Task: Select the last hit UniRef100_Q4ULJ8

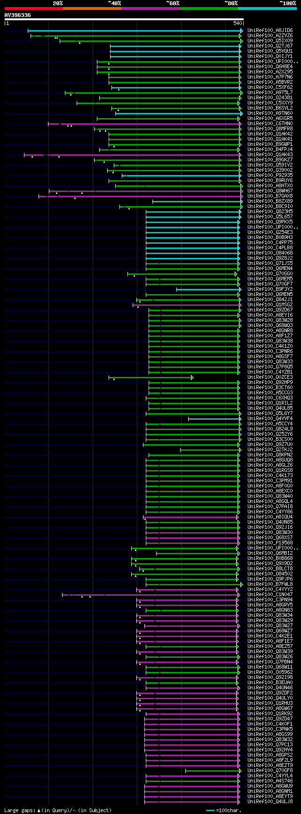Action: [270, 802]
